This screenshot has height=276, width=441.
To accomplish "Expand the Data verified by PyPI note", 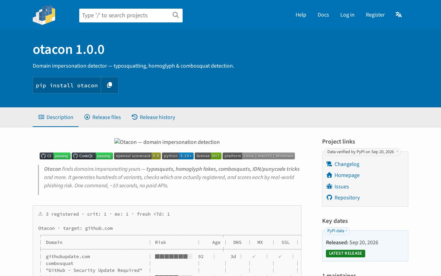I will (362, 152).
